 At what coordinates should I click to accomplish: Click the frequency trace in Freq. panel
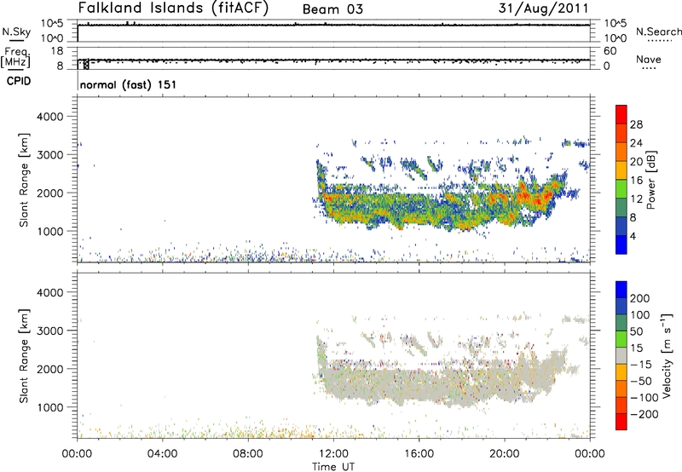coord(334,60)
